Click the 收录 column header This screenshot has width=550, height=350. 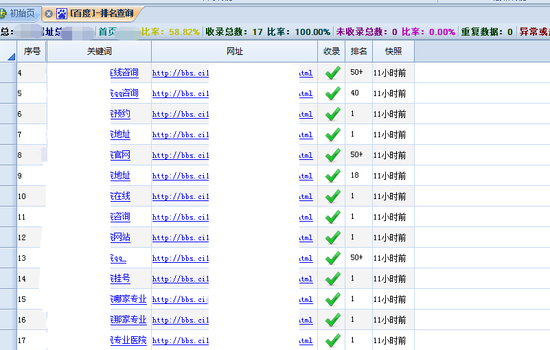332,51
